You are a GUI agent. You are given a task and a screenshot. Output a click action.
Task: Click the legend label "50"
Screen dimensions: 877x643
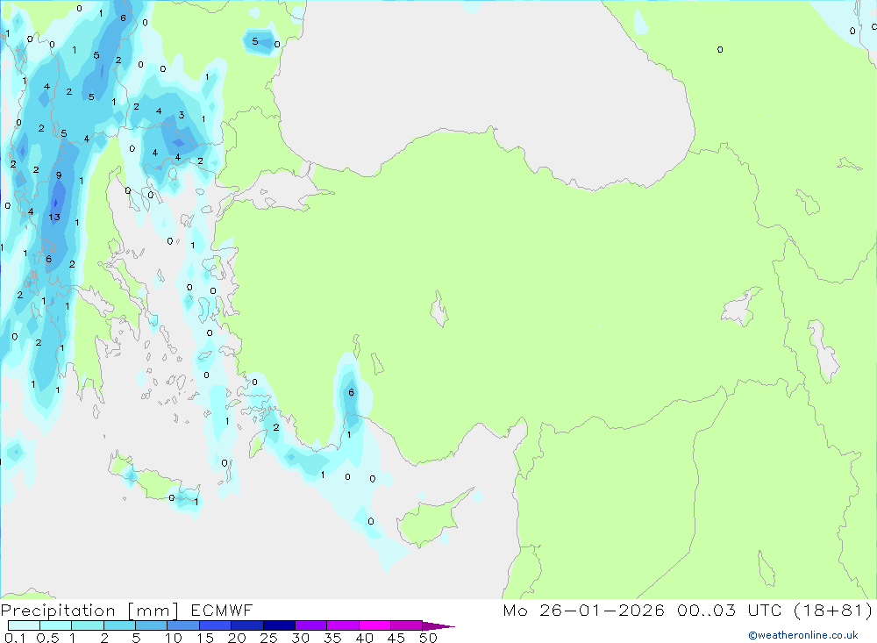click(429, 638)
